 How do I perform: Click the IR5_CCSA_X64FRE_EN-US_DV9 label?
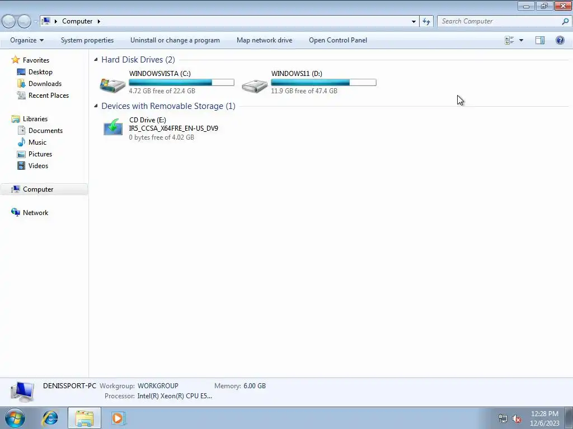click(173, 128)
